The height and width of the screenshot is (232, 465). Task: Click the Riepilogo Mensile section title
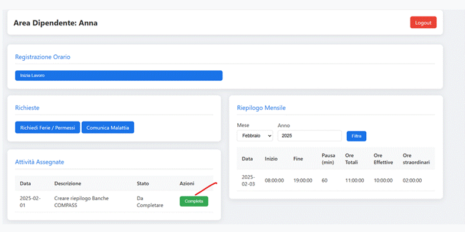tap(261, 108)
